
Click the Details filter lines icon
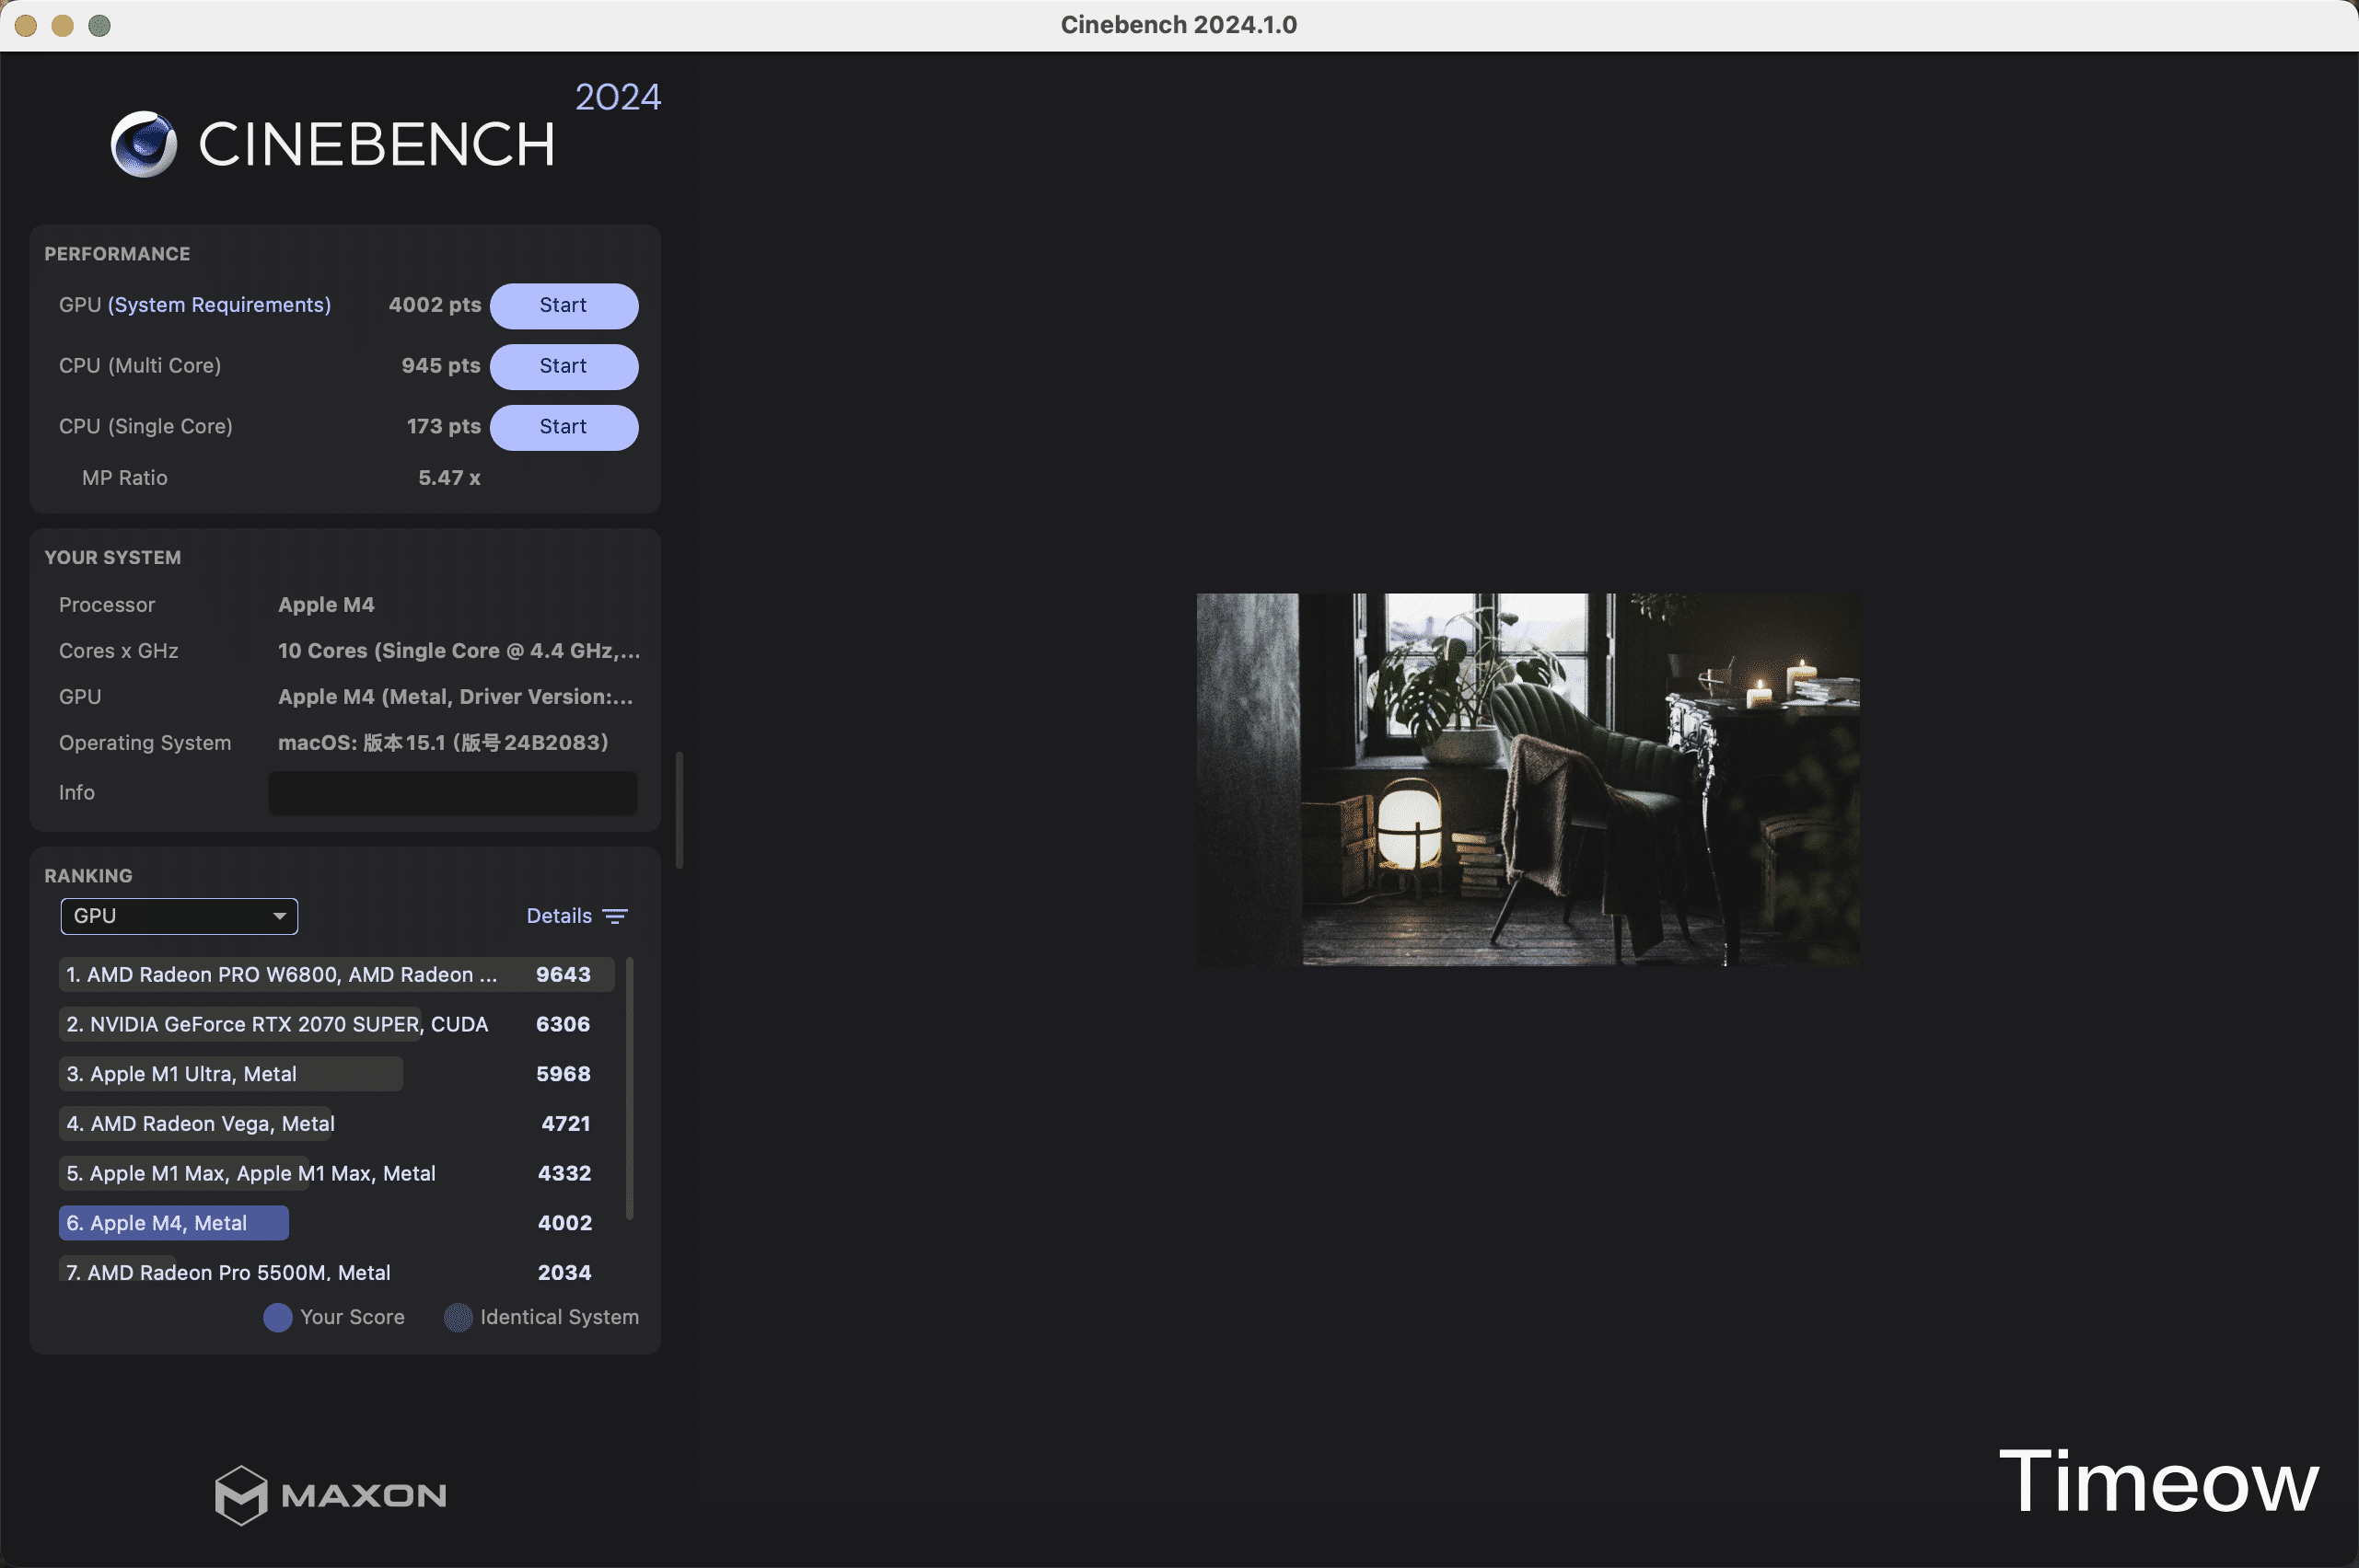615,916
